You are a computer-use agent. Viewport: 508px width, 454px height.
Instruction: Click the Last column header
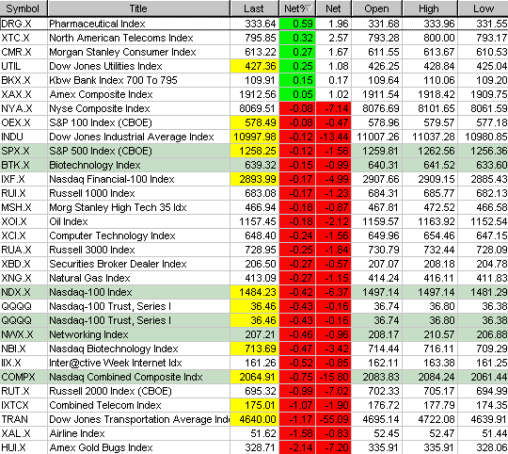click(254, 8)
